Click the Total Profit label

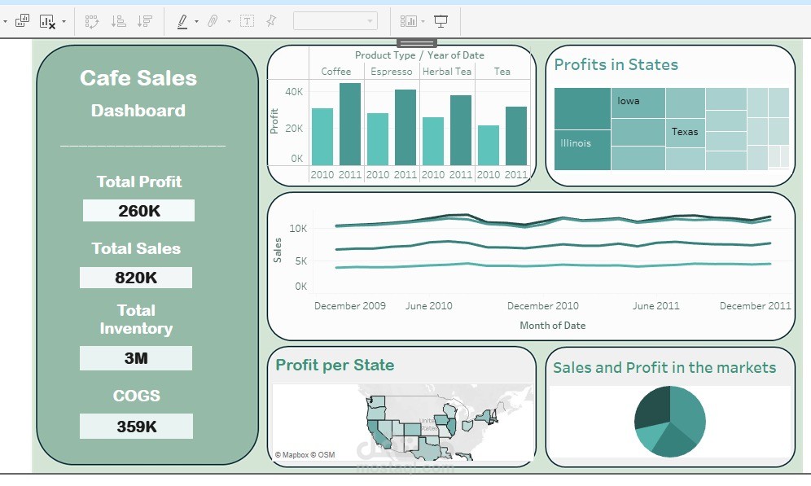138,182
